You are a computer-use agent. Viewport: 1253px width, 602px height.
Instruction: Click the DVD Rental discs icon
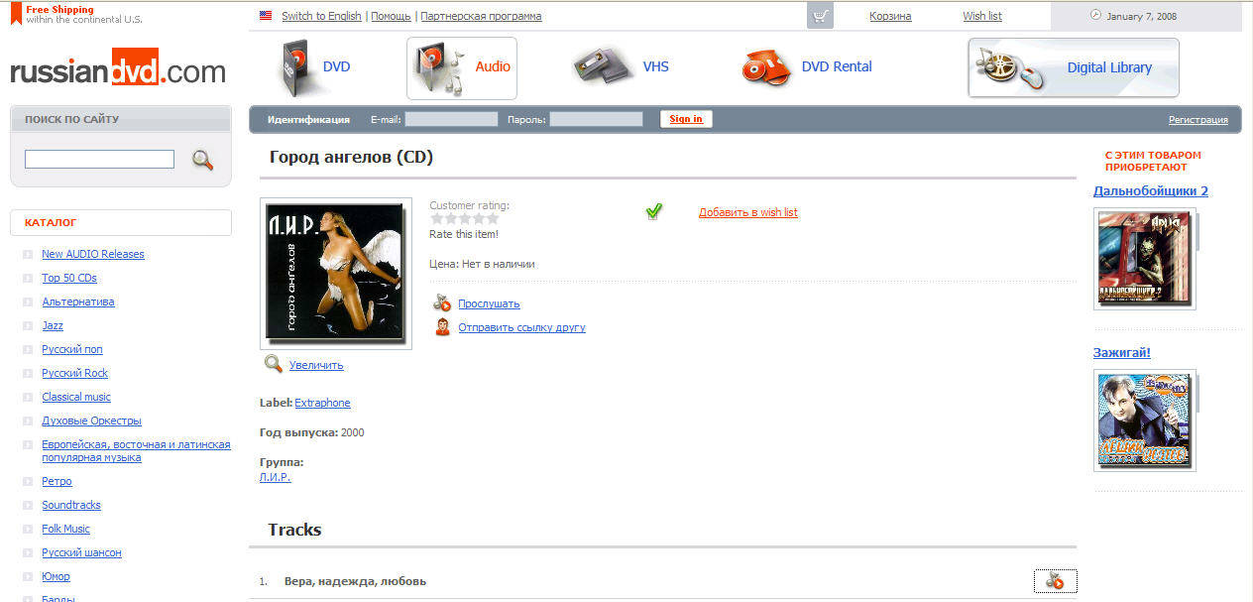click(x=765, y=67)
